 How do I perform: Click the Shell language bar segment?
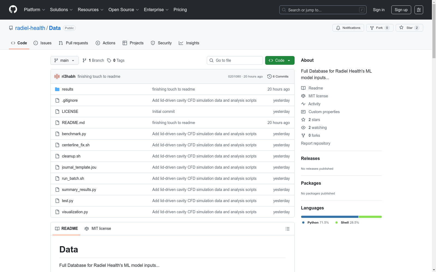[370, 217]
